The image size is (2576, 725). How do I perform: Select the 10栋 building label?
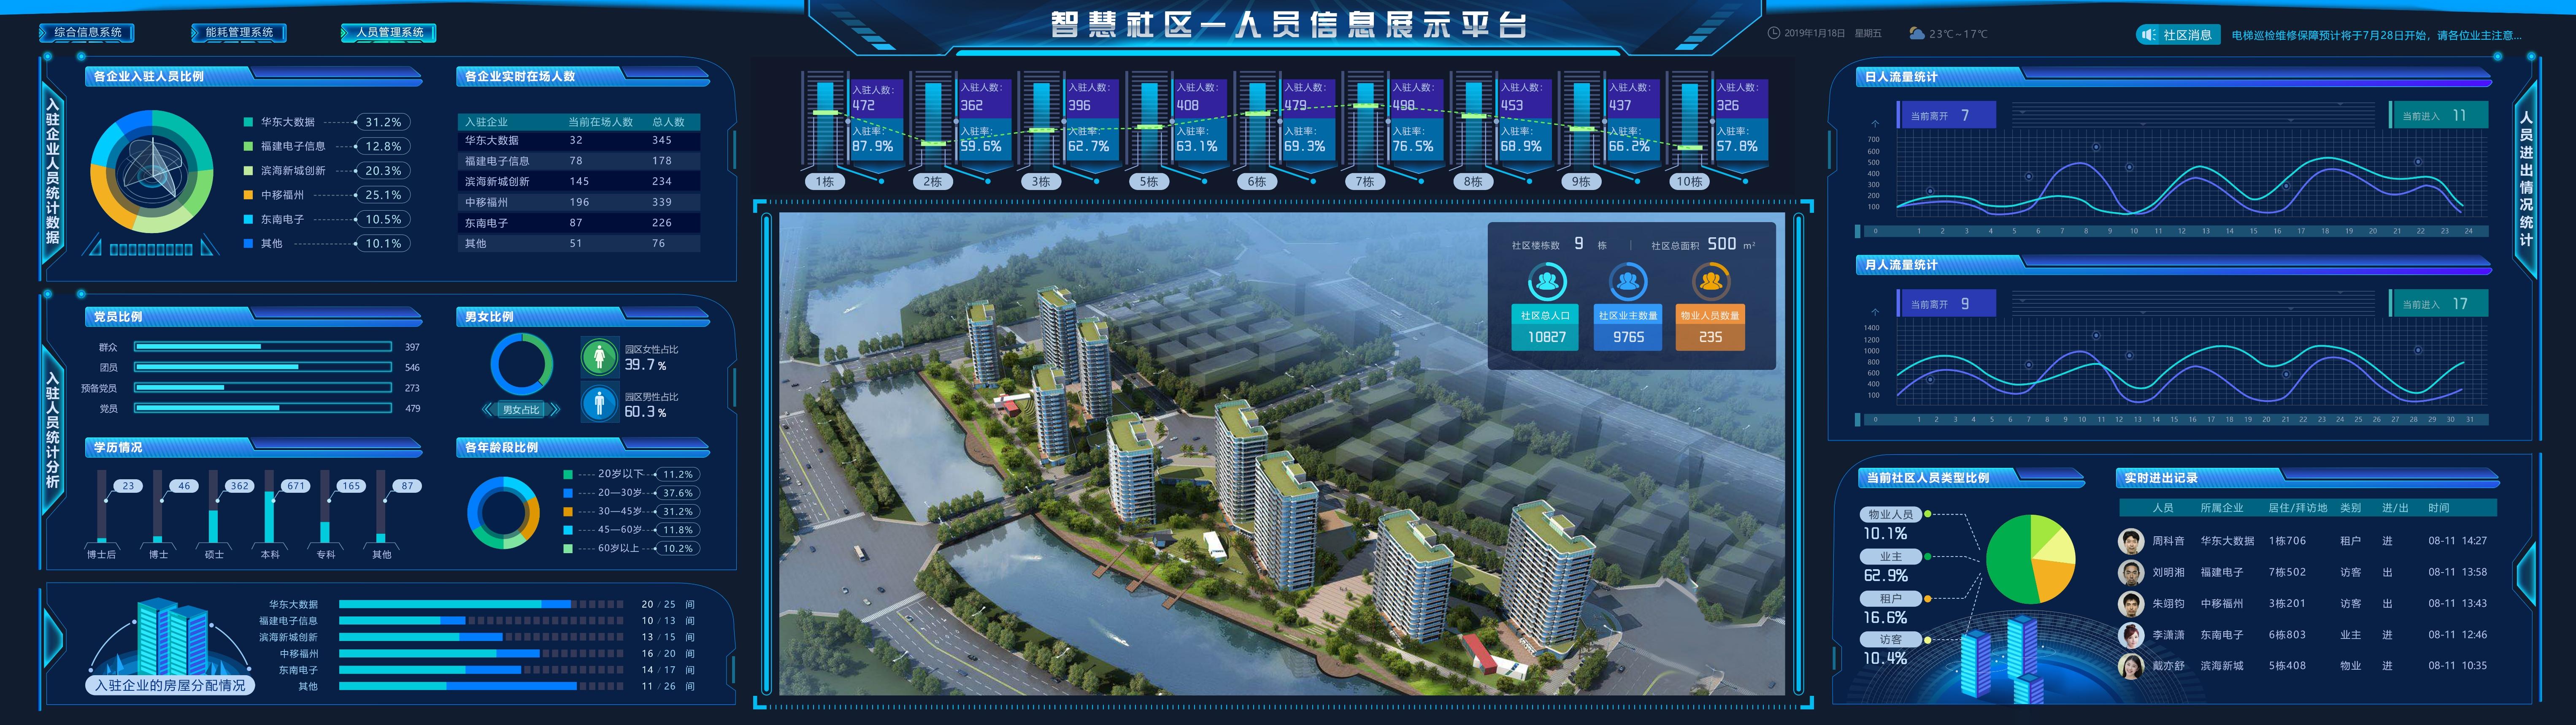click(1689, 181)
